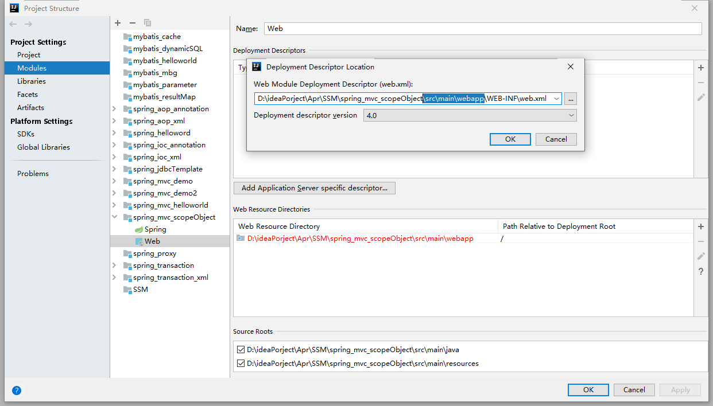Screen dimensions: 713x406
Task: Open help via bottom-left question icon
Action: pyautogui.click(x=17, y=391)
